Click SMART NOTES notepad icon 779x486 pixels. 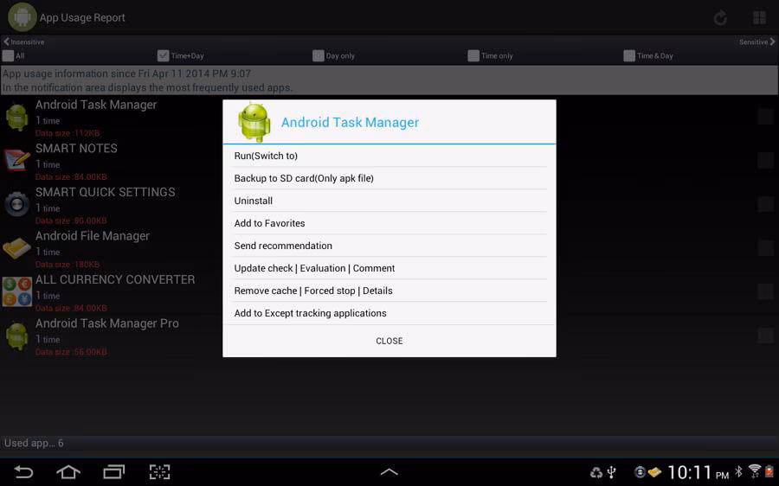tap(17, 160)
